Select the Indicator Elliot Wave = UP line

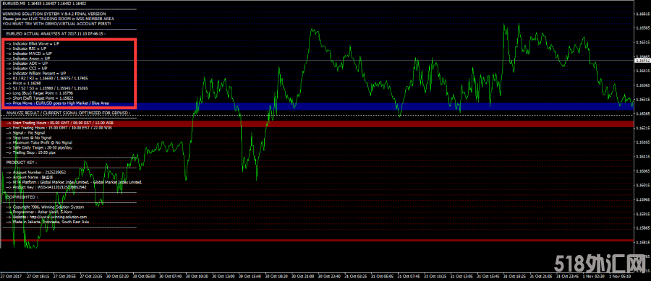coord(33,43)
